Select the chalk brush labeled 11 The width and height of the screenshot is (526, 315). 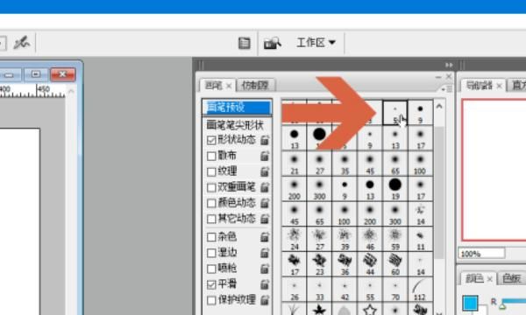(420, 240)
